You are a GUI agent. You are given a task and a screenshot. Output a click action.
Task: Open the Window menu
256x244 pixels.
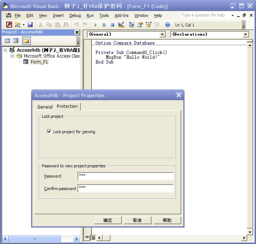pos(141,15)
